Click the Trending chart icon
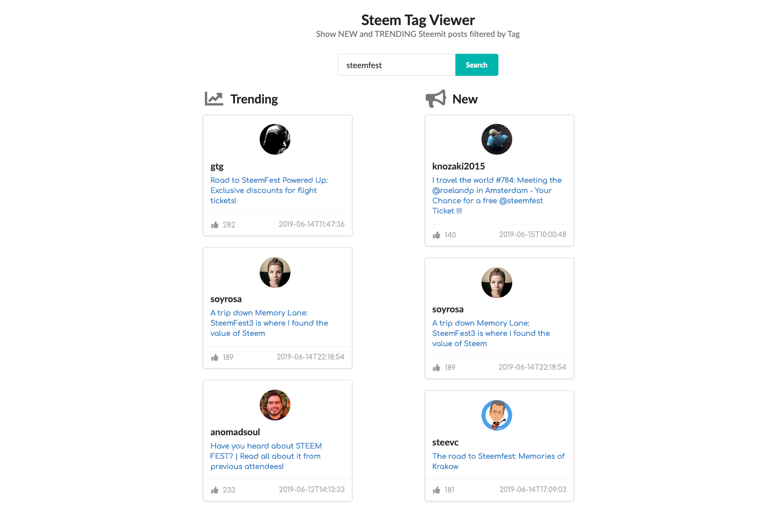Viewport: 776px width, 509px height. (x=214, y=99)
